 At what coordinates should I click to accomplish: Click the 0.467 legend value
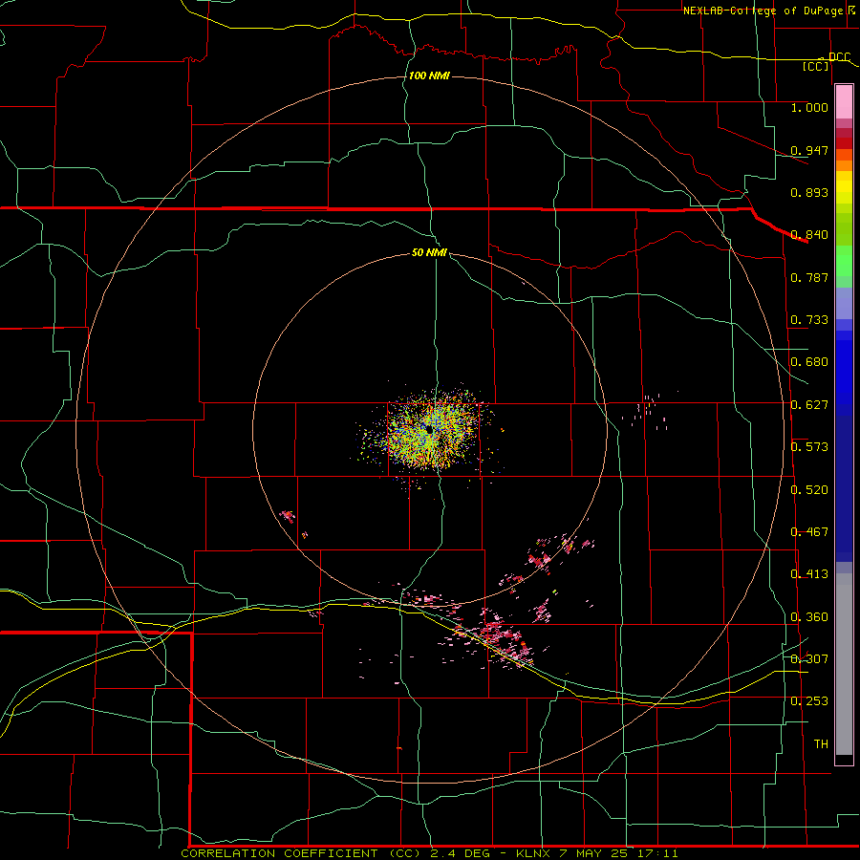[x=809, y=532]
